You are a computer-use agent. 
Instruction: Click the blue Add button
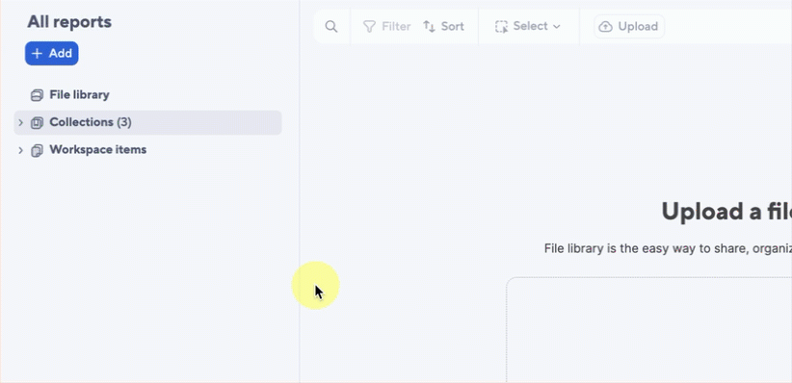point(51,54)
